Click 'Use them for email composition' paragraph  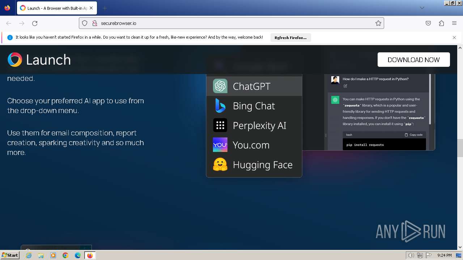(76, 143)
